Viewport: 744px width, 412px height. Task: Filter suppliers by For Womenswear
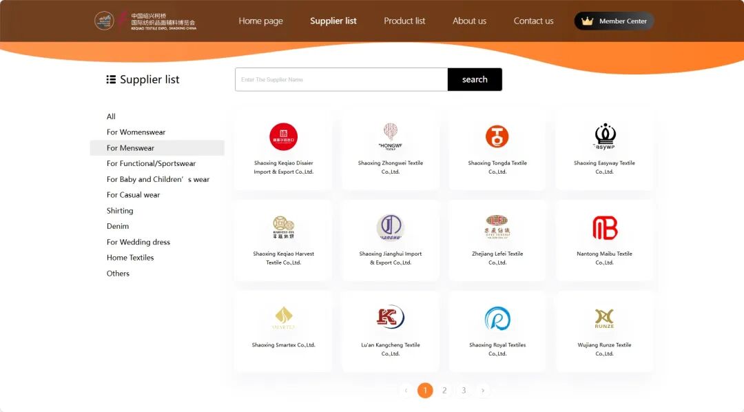136,132
